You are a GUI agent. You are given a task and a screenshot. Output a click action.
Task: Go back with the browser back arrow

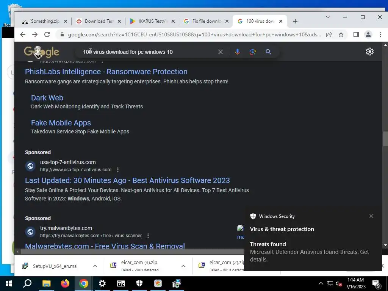[23, 34]
